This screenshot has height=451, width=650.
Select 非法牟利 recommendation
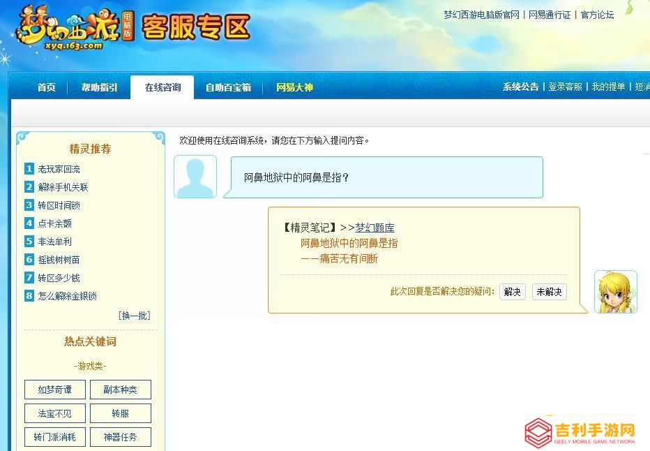(54, 242)
